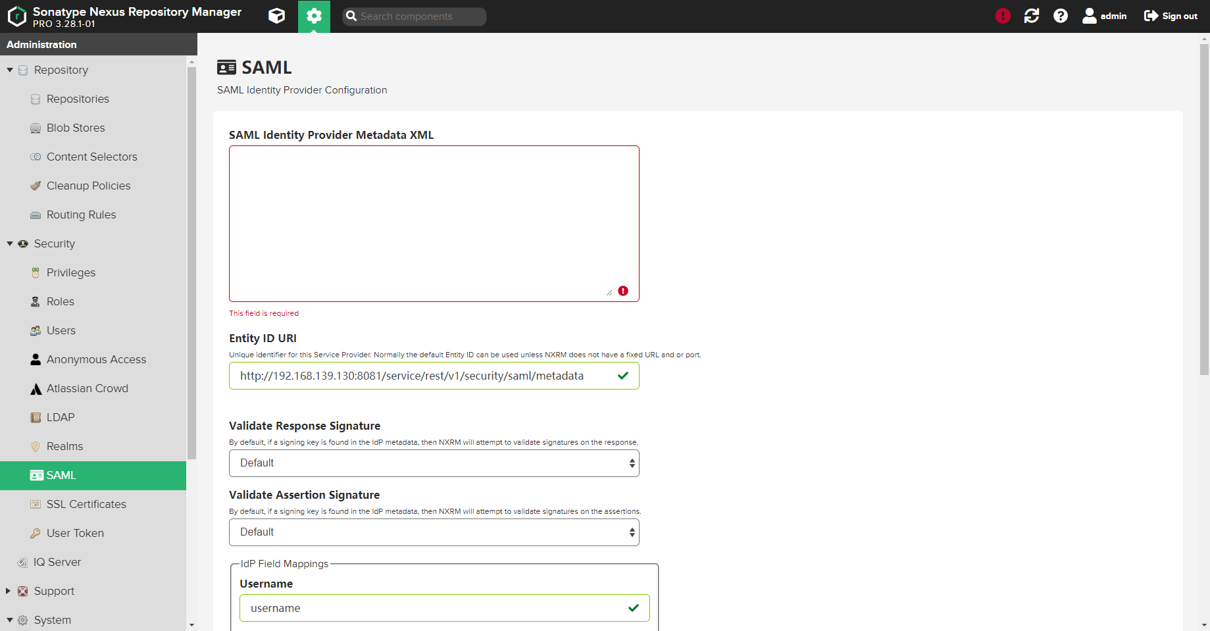The width and height of the screenshot is (1210, 631).
Task: Click the IQ Server icon
Action: [22, 562]
